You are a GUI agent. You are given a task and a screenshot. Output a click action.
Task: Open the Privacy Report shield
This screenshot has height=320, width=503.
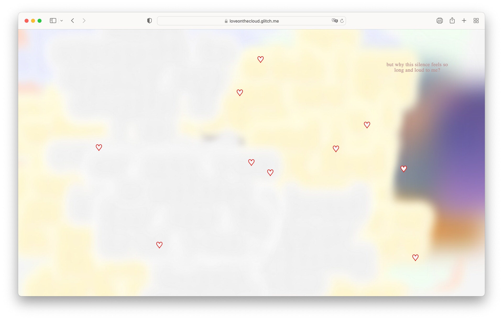pyautogui.click(x=149, y=21)
